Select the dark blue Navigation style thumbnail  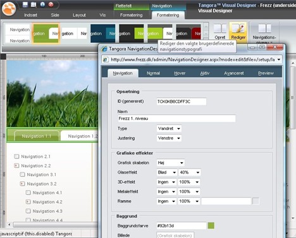[103, 33]
